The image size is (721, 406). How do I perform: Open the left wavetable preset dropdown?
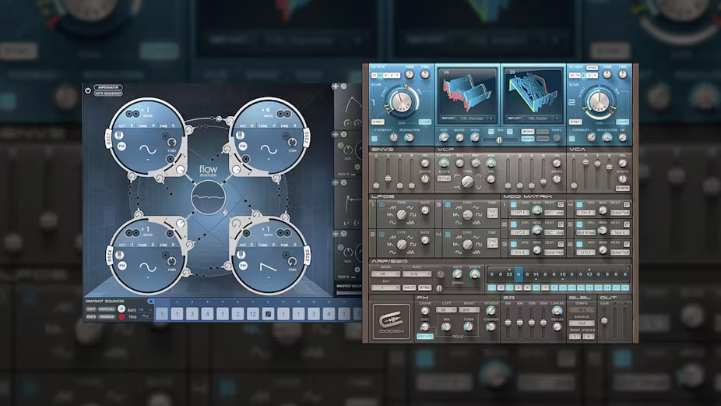coord(470,118)
